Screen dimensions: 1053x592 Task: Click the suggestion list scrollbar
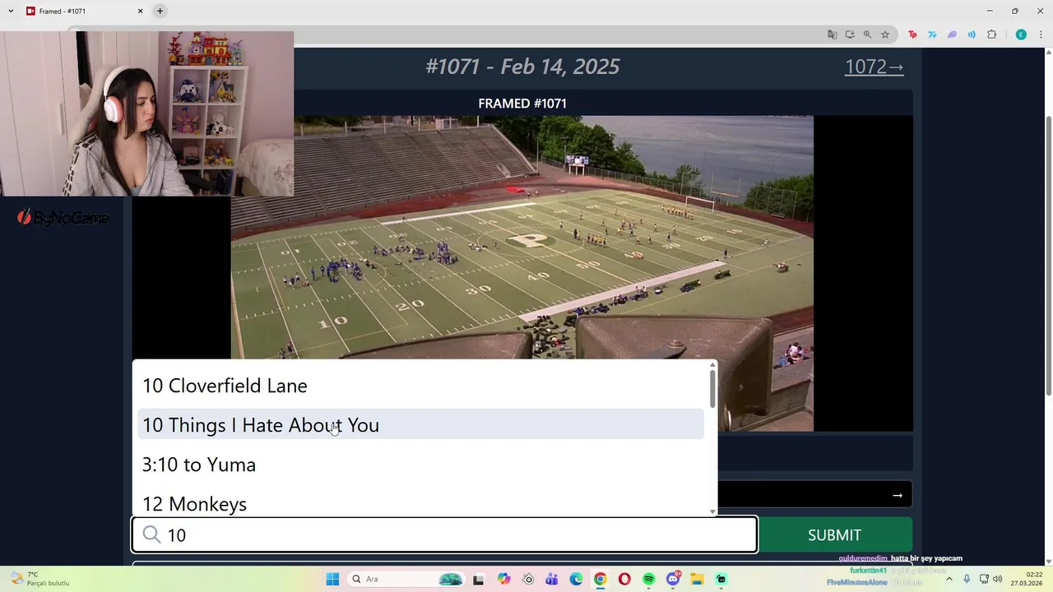[712, 388]
